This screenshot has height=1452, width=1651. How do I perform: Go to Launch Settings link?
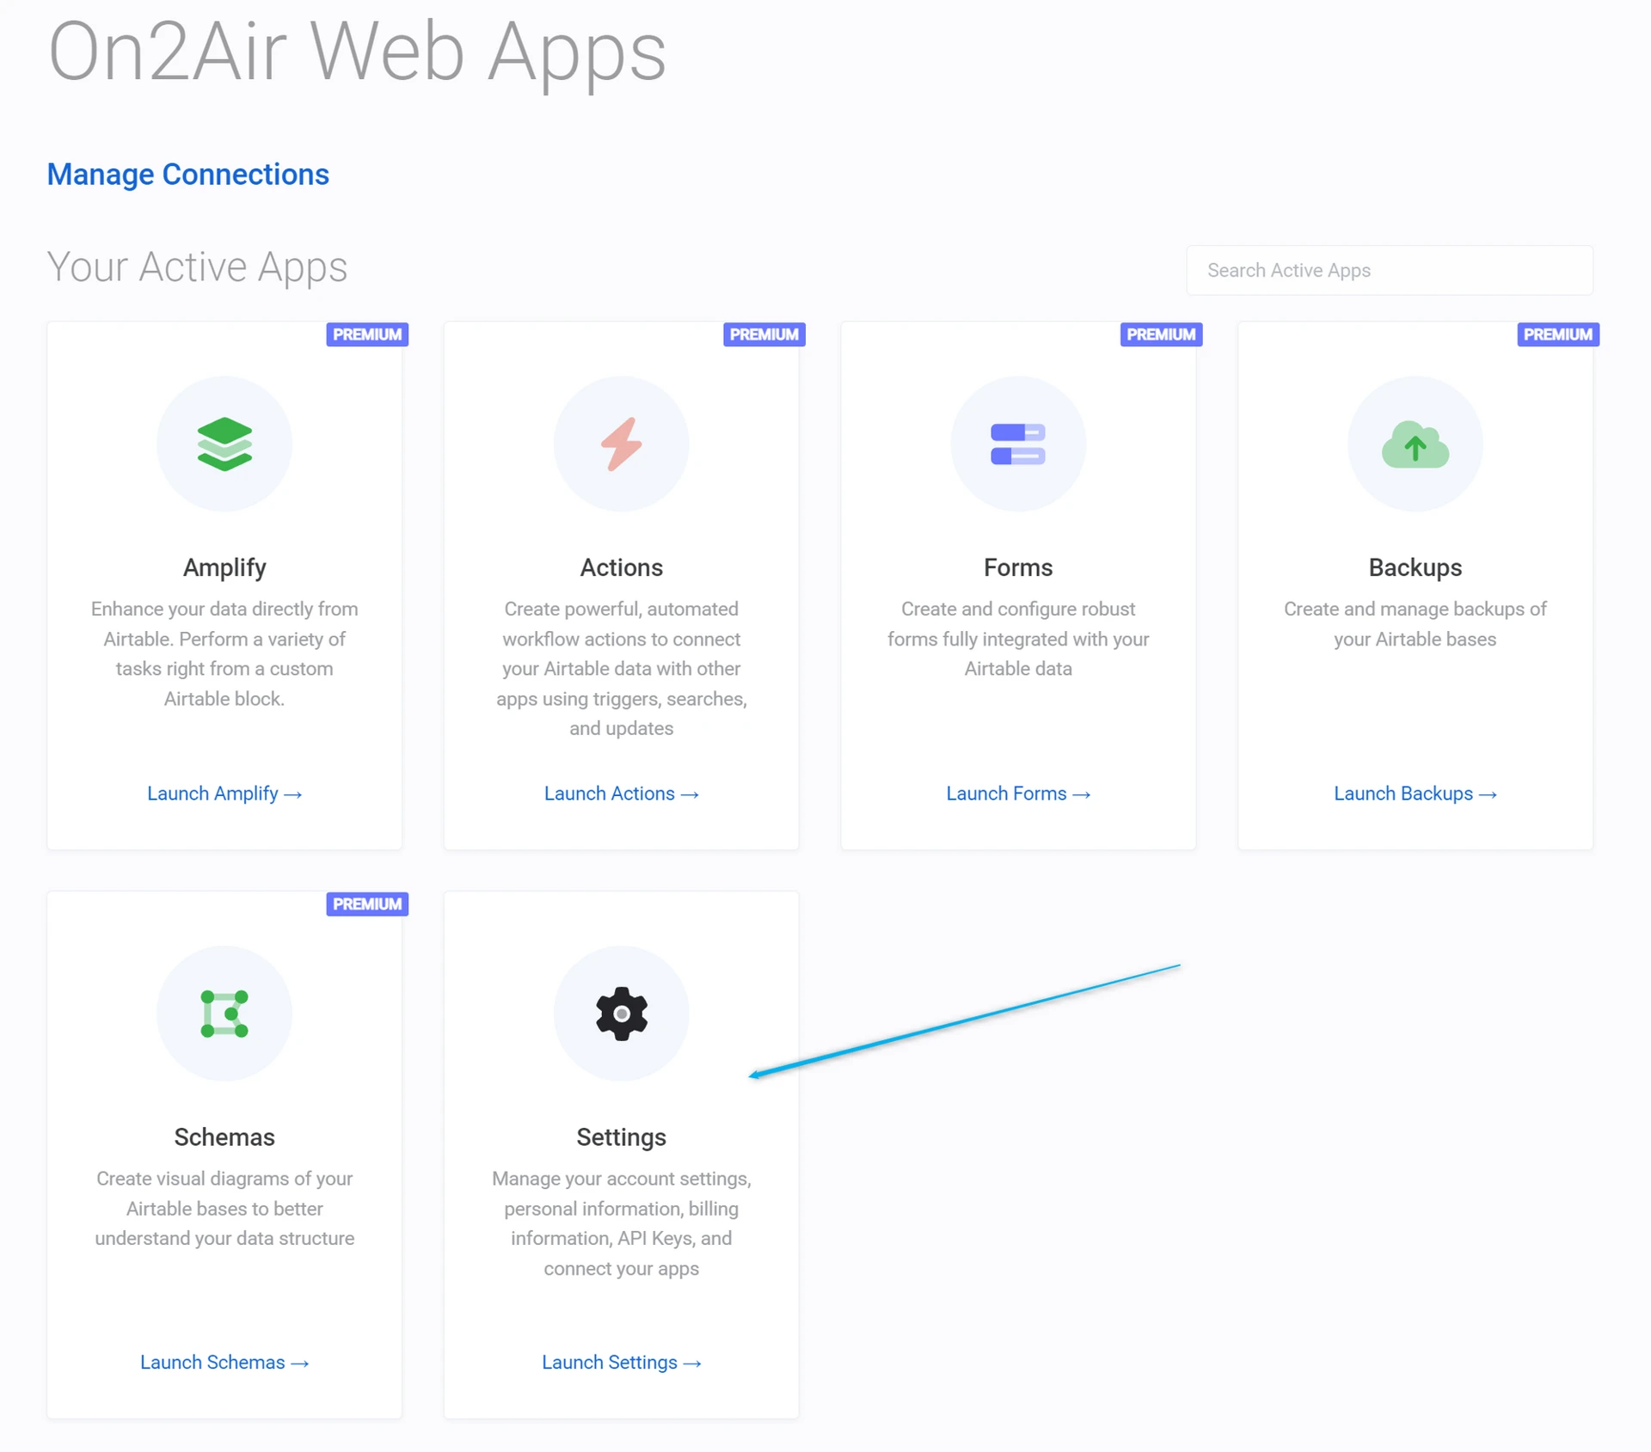[x=621, y=1363]
